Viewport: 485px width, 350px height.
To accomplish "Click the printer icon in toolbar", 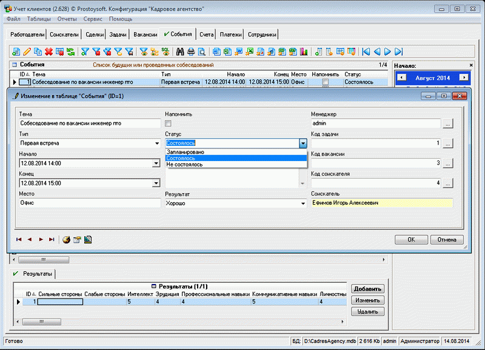I will pos(191,51).
